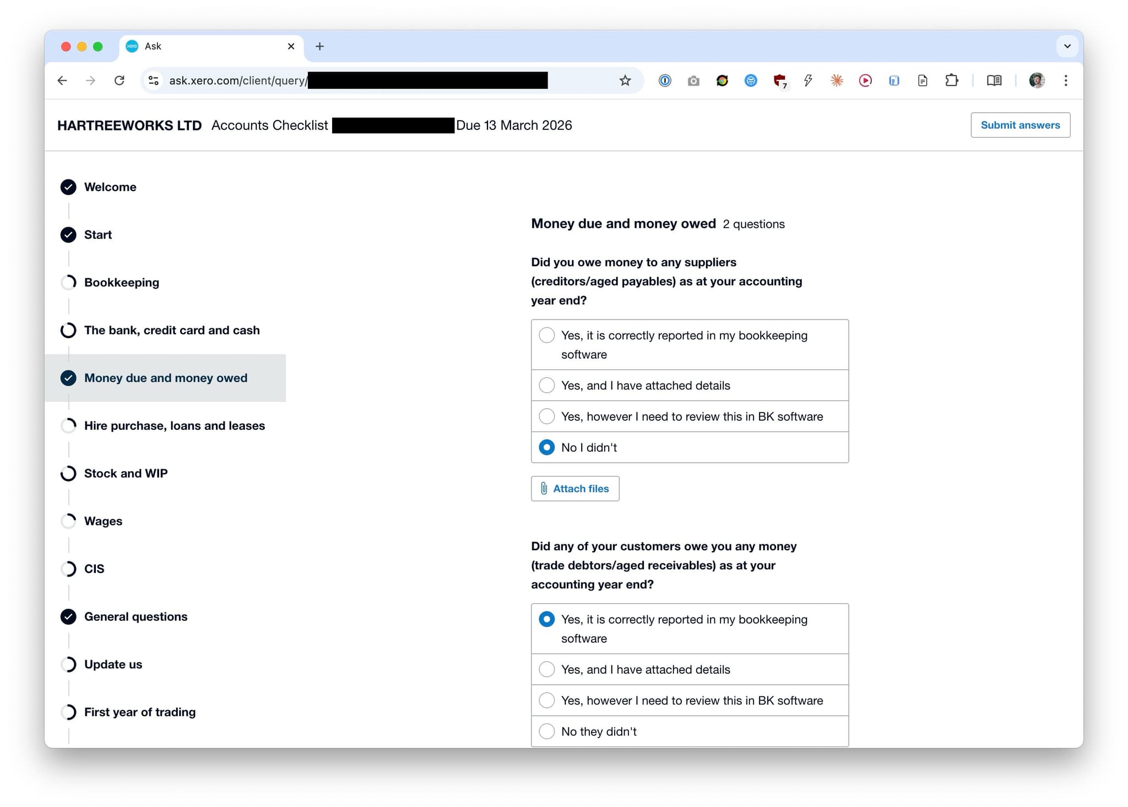Viewport: 1128px width, 807px height.
Task: Click the Attach files button
Action: pos(575,489)
